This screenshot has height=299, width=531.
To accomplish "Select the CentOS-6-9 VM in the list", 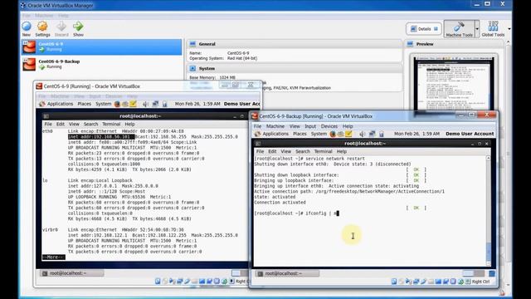I will 101,47.
